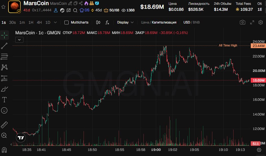The height and width of the screenshot is (156, 266).
Task: Select BNB currency denomination
Action: (x=196, y=22)
